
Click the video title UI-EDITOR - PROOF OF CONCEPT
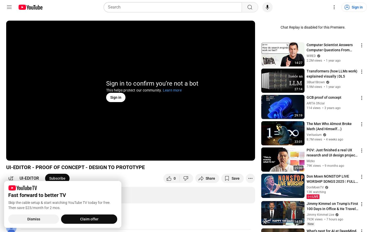75,167
